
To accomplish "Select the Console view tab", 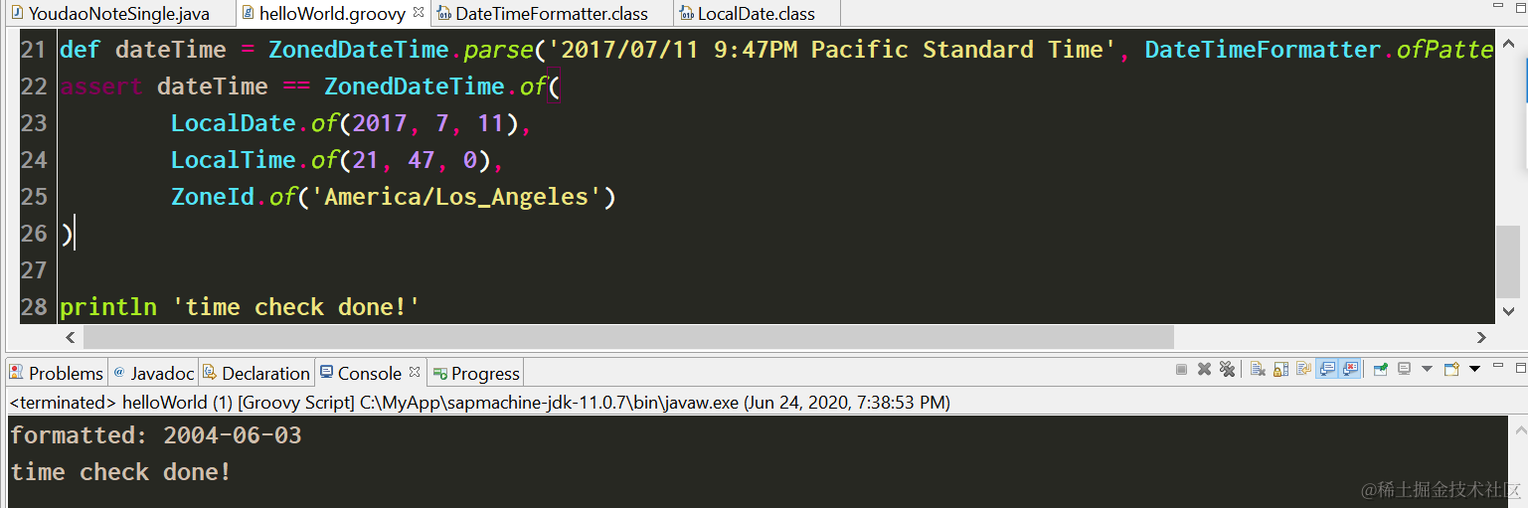I will click(369, 373).
